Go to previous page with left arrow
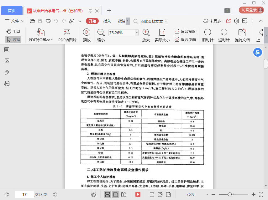The image size is (268, 200). tap(7, 194)
